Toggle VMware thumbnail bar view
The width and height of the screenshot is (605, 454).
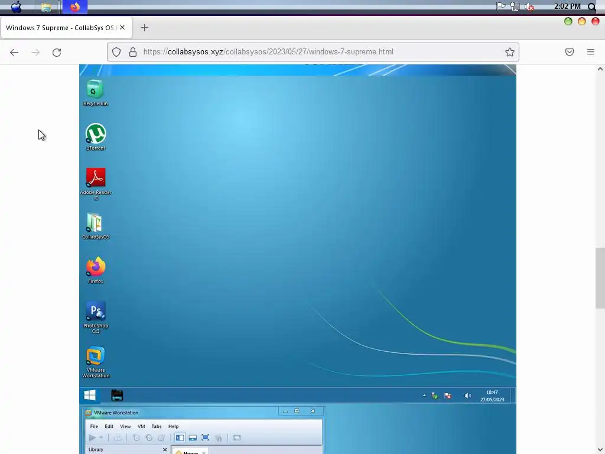click(x=193, y=437)
